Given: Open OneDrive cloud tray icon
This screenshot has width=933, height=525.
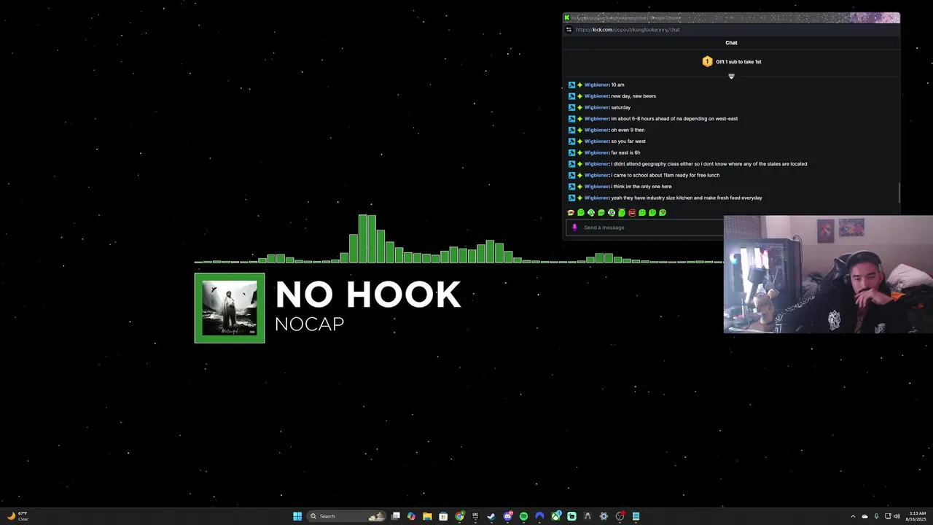Looking at the screenshot, I should pyautogui.click(x=864, y=516).
